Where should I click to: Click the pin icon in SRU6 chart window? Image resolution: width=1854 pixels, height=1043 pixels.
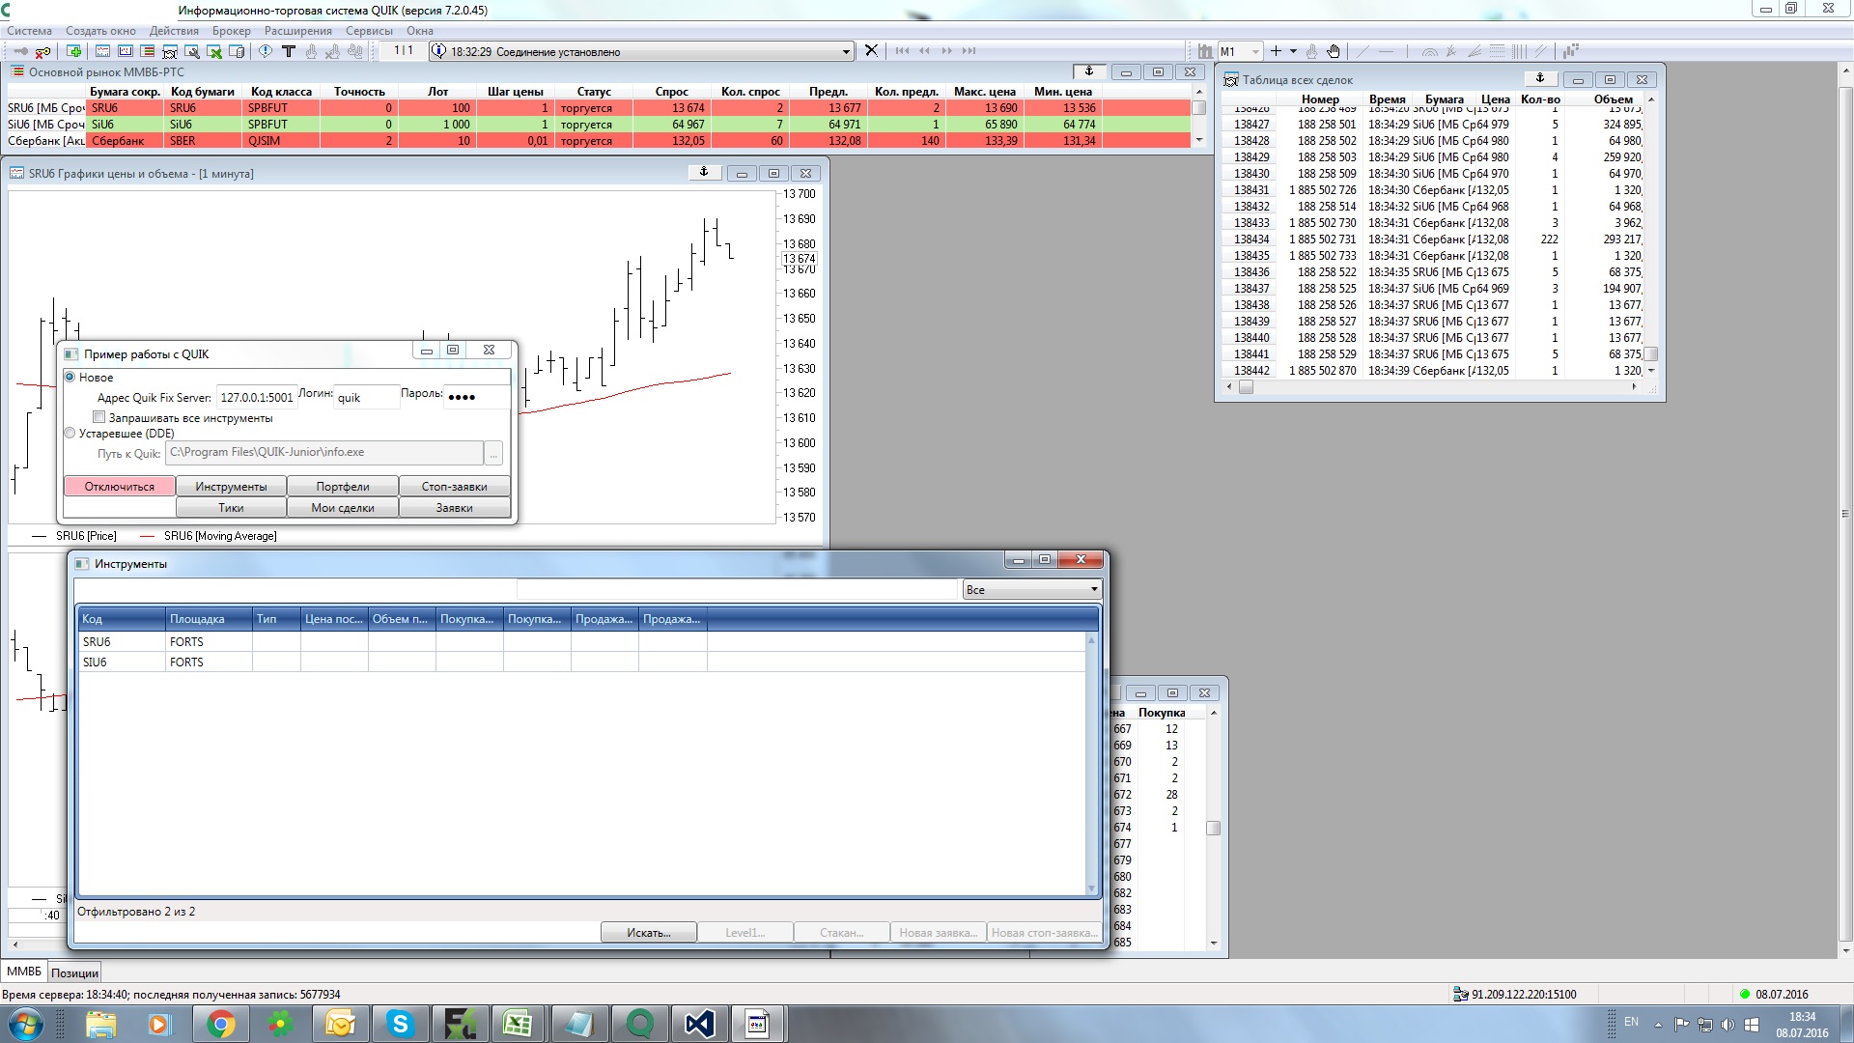click(x=704, y=172)
